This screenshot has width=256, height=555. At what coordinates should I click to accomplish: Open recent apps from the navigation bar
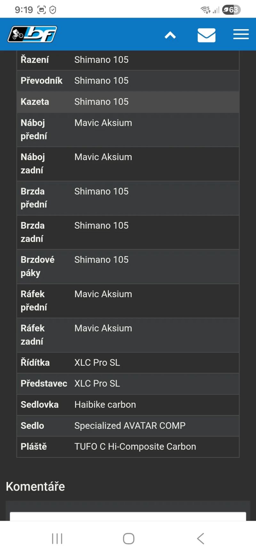[57, 538]
